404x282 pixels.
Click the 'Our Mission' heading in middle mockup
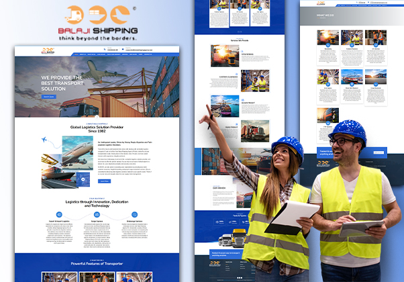coord(219,188)
